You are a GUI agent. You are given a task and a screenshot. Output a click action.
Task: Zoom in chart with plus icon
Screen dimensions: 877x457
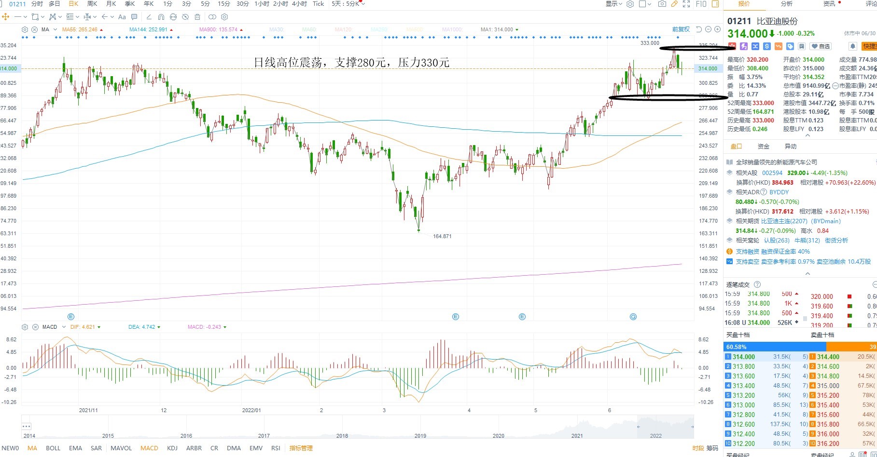718,29
